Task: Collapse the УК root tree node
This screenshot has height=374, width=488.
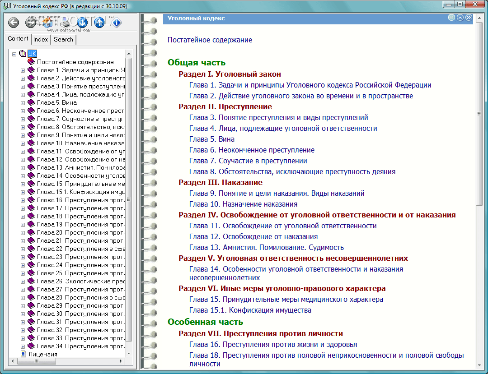Action: click(14, 54)
